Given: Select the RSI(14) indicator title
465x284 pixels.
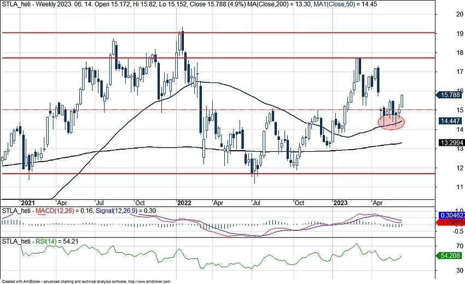Looking at the screenshot, I should pyautogui.click(x=46, y=241).
